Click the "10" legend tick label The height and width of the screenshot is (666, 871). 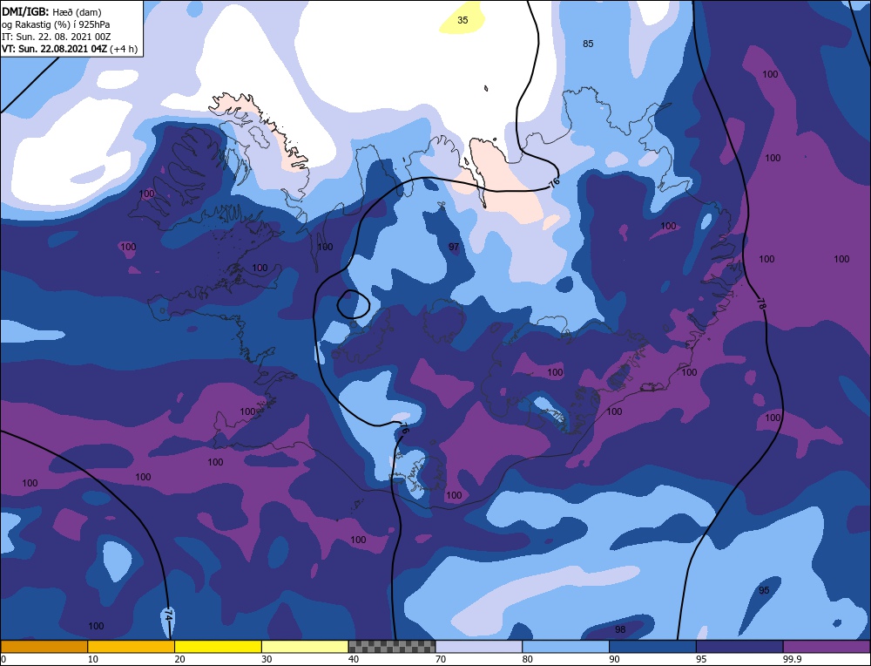[93, 659]
